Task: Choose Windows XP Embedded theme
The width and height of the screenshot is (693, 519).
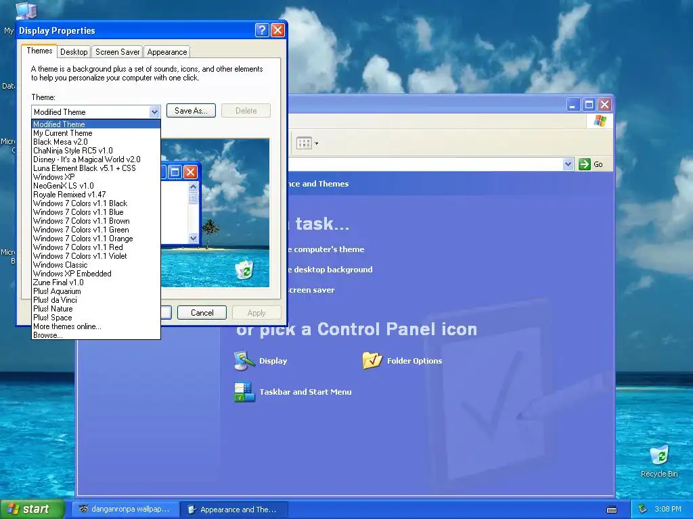Action: click(x=96, y=274)
